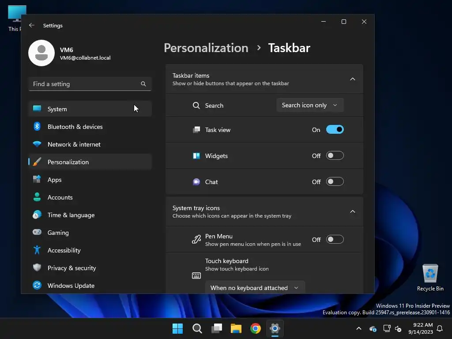Click the Bluetooth icon in sidebar
The height and width of the screenshot is (339, 452).
click(37, 127)
